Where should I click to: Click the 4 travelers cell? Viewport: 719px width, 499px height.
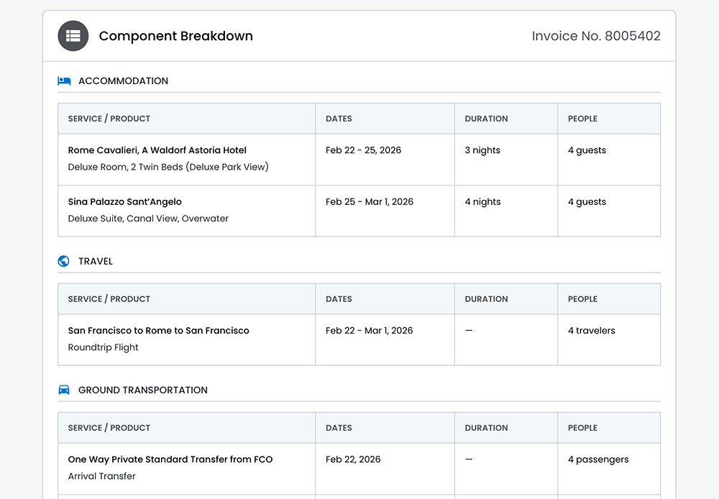(x=591, y=331)
